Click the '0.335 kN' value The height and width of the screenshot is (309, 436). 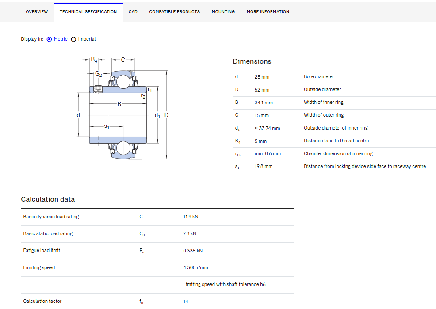coord(193,251)
